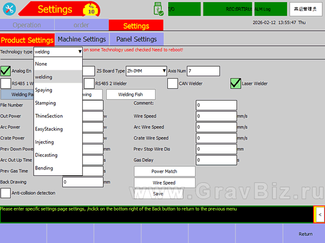Click the speed percentage gauge icon
Screen dimensions: 325x243
click(x=90, y=9)
